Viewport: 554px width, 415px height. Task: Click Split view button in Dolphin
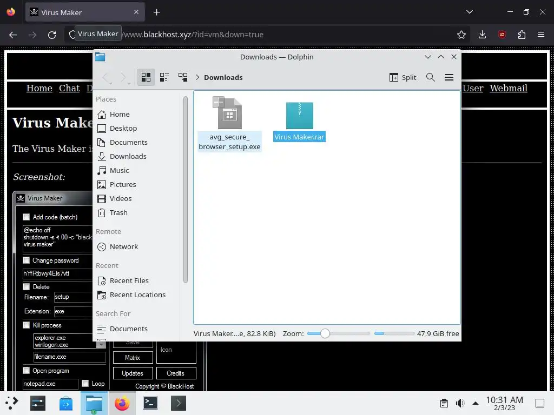(403, 77)
